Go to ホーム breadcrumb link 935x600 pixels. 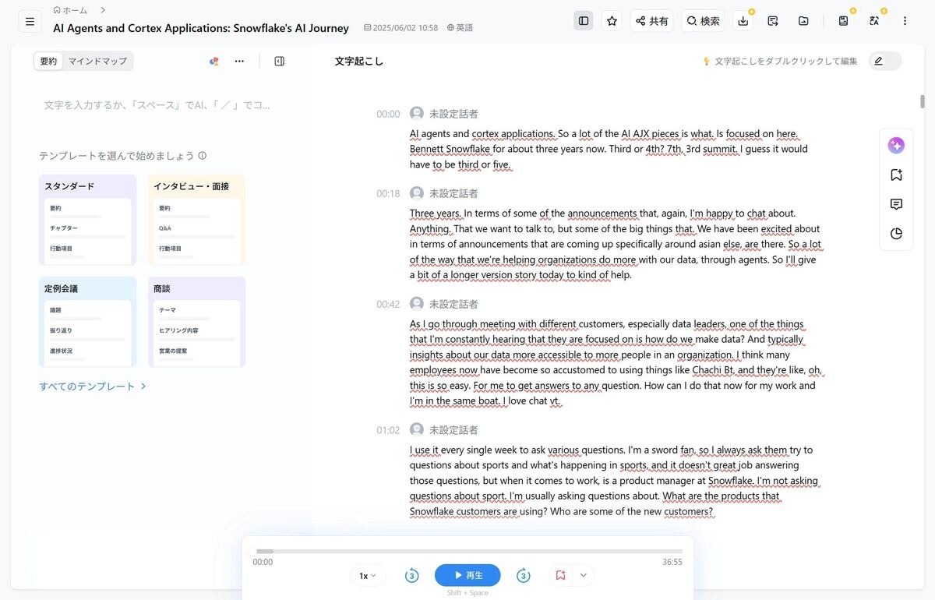(70, 10)
